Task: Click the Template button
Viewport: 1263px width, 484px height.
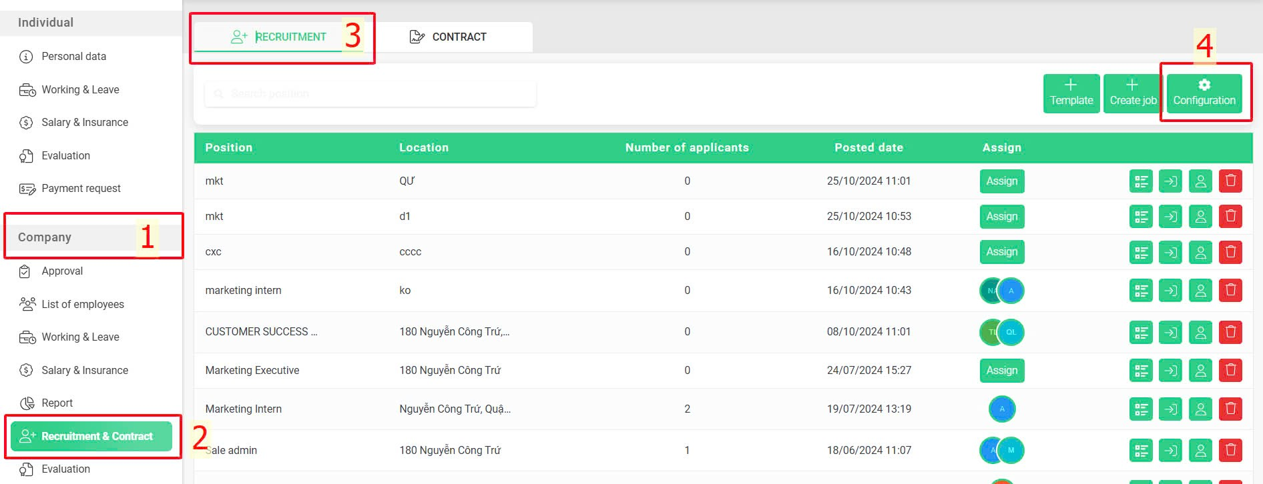Action: pos(1071,93)
